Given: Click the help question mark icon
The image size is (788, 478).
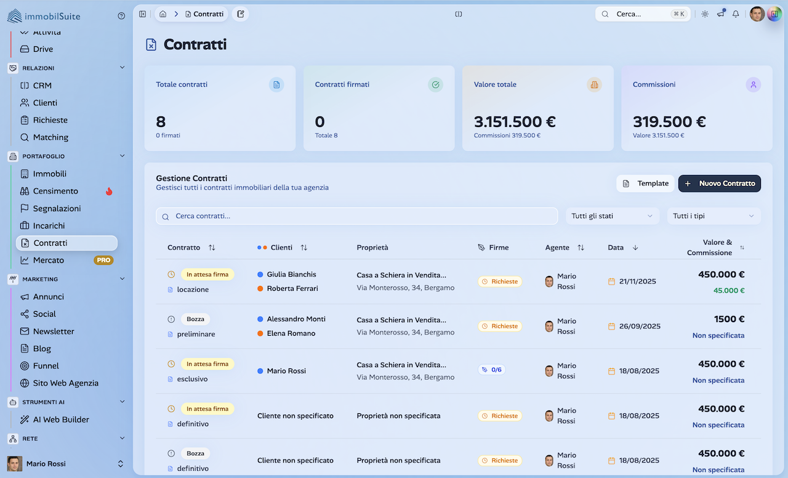Looking at the screenshot, I should pyautogui.click(x=121, y=16).
